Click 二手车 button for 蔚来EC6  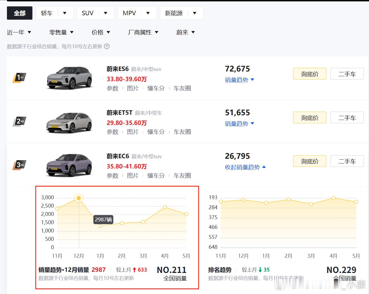pos(347,161)
